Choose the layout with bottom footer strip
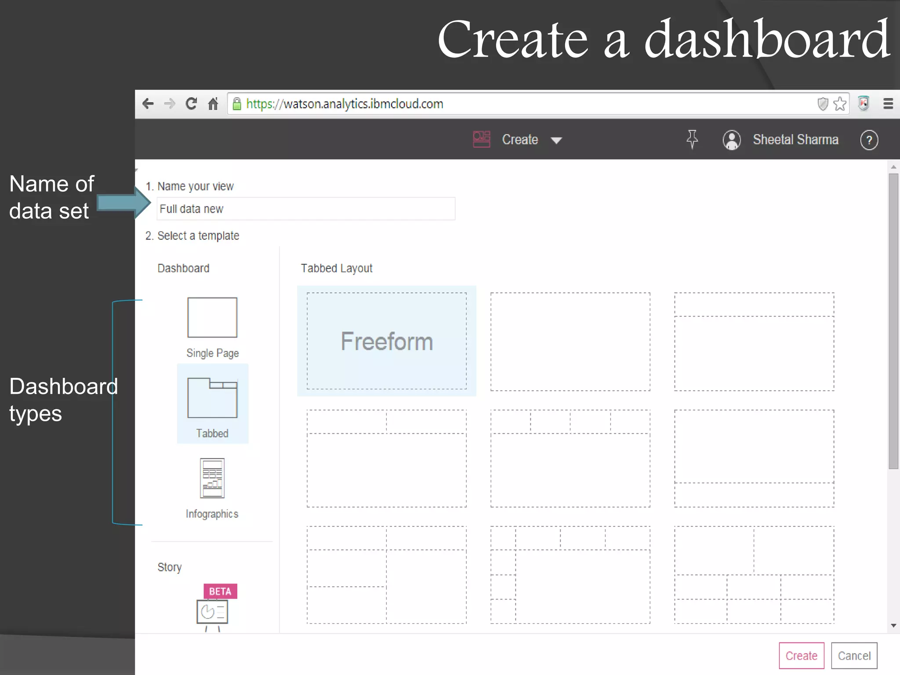 pyautogui.click(x=754, y=458)
